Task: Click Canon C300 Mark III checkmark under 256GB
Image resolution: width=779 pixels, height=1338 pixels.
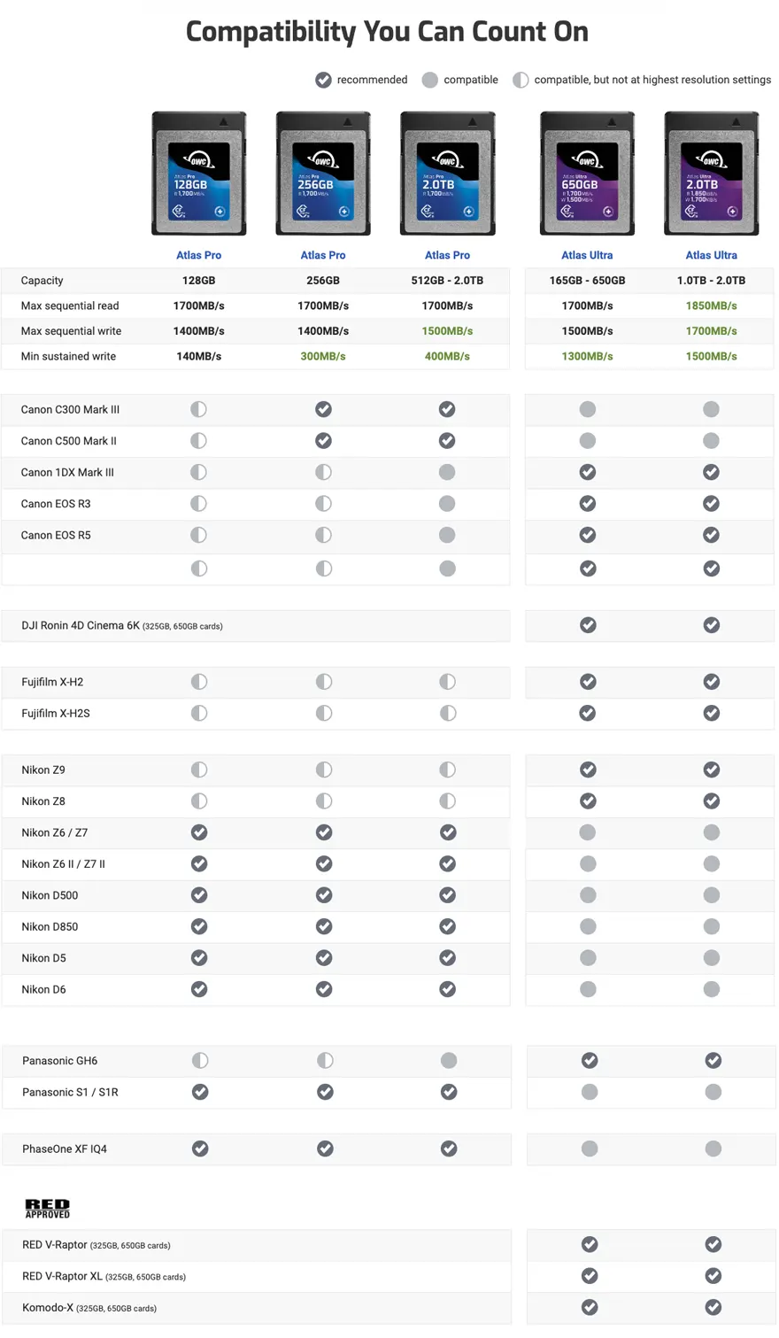Action: point(323,409)
